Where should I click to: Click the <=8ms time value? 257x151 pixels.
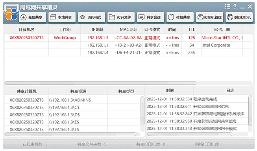tap(172, 53)
